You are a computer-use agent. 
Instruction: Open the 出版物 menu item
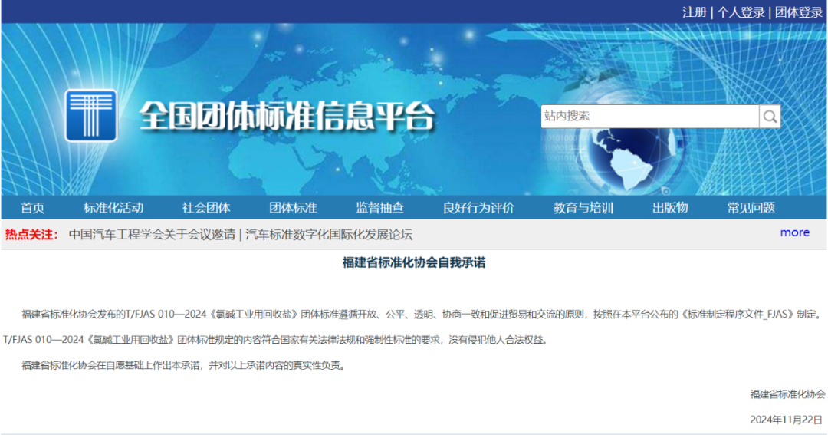tap(671, 208)
